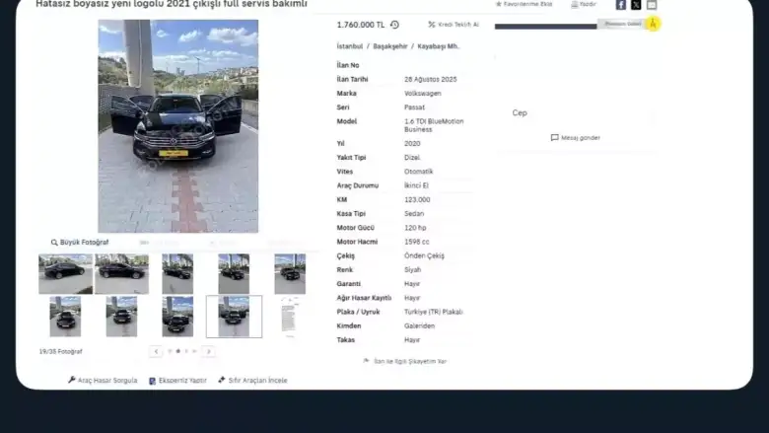Click the 1598 cc engine volume value

[416, 242]
